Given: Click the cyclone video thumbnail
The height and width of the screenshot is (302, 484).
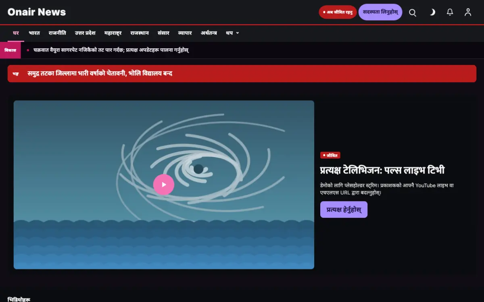Looking at the screenshot, I should click(164, 184).
